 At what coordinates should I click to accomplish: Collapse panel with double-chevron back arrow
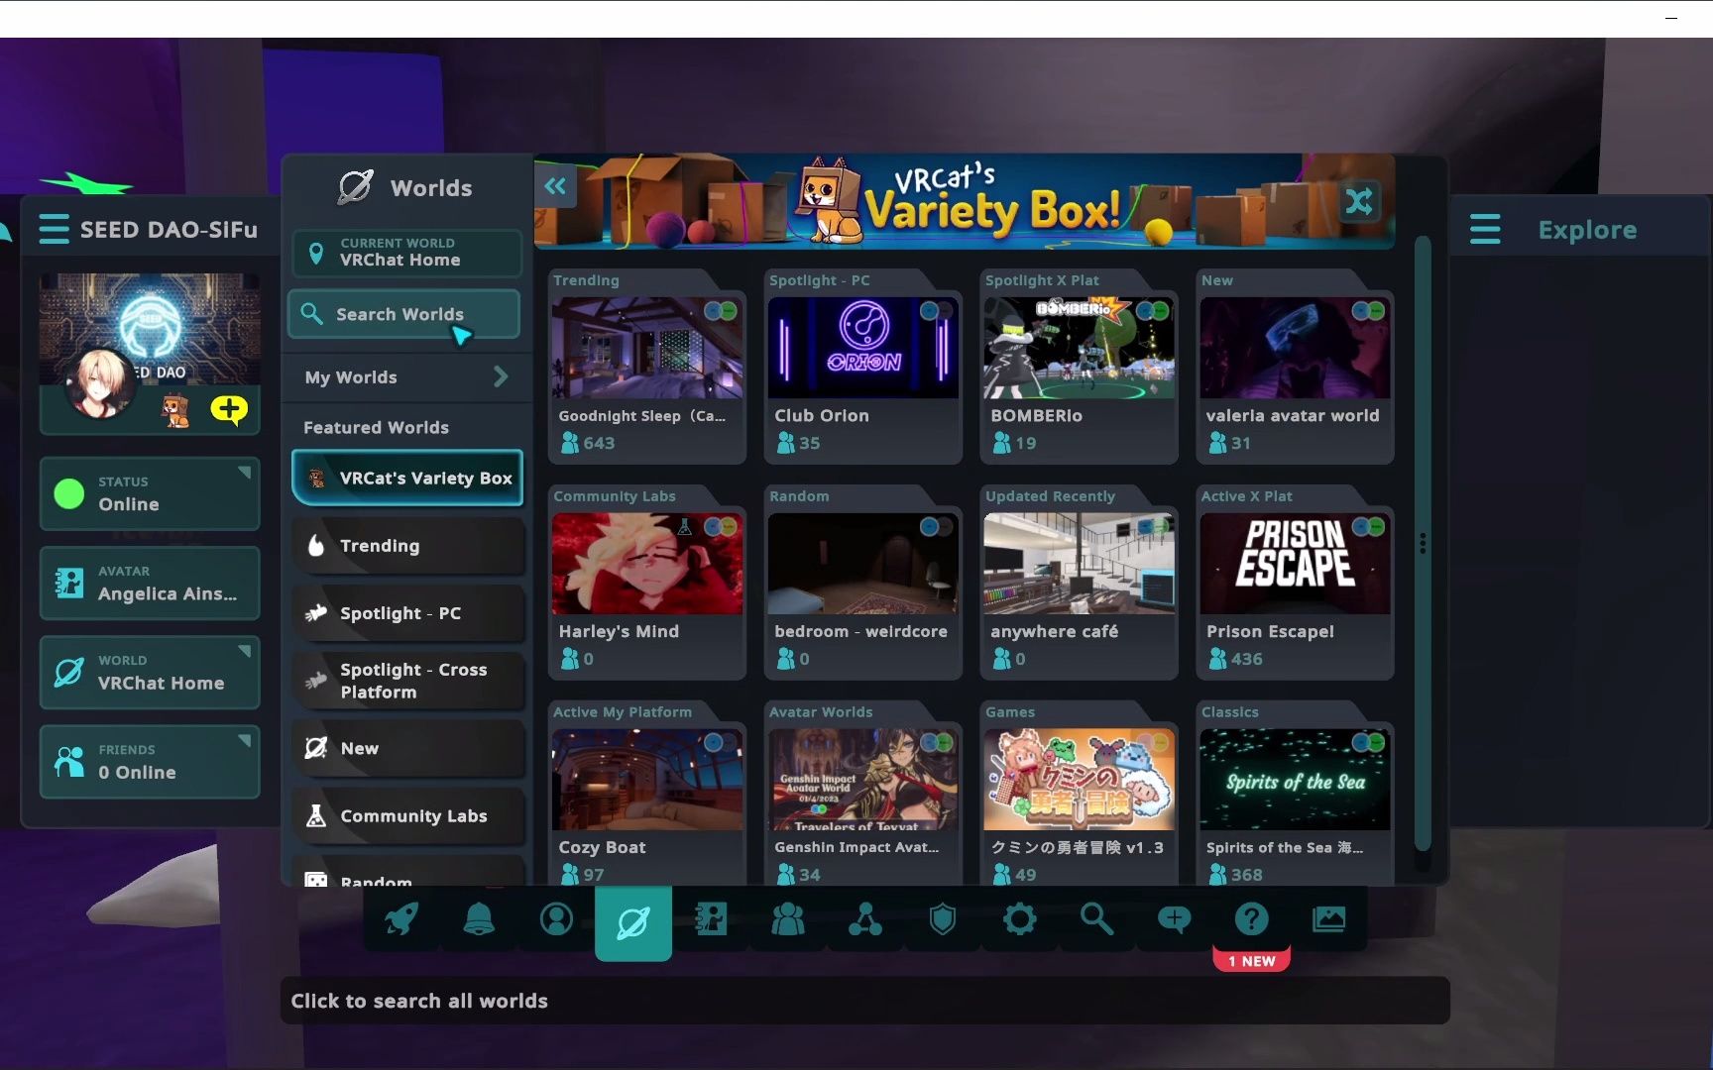555,186
